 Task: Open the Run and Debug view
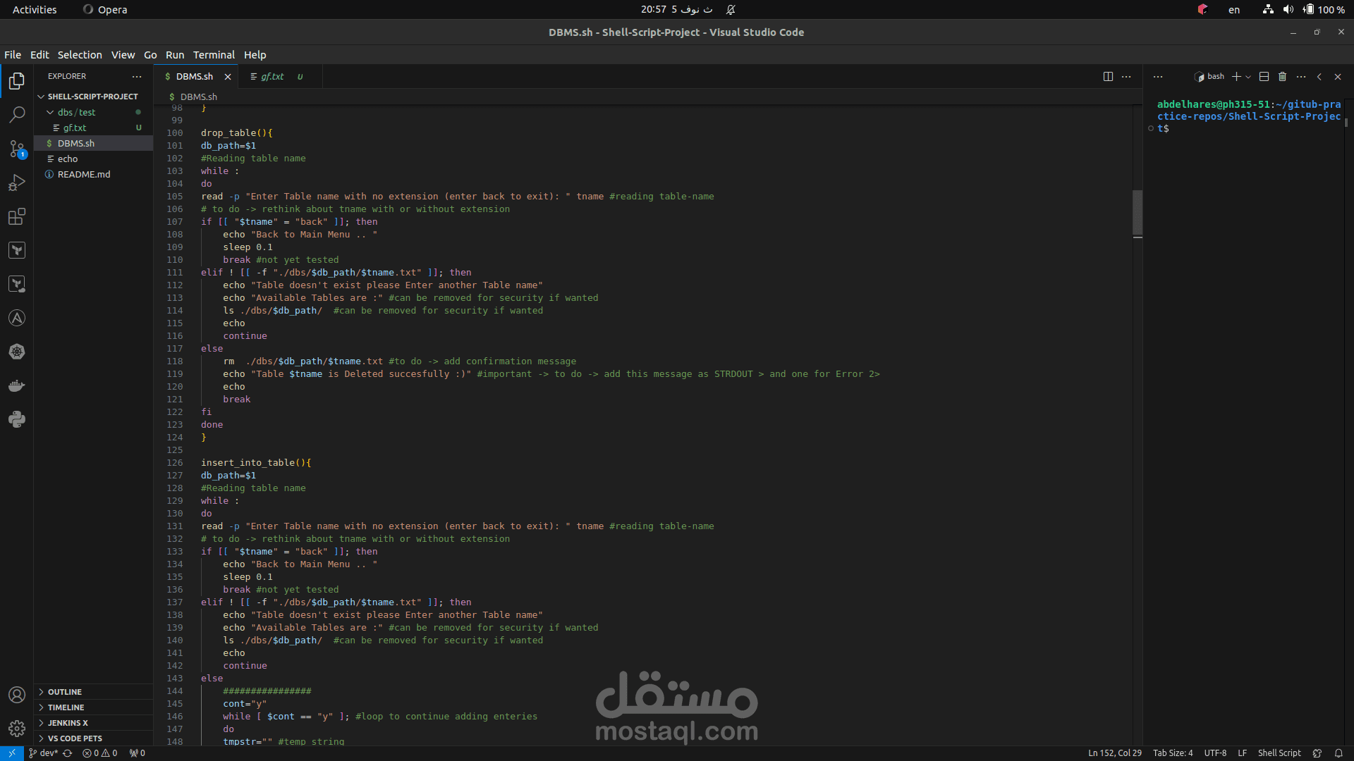click(x=17, y=182)
